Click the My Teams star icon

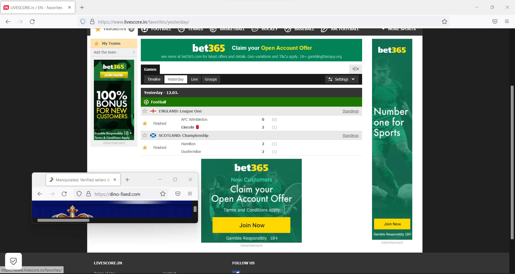[97, 43]
